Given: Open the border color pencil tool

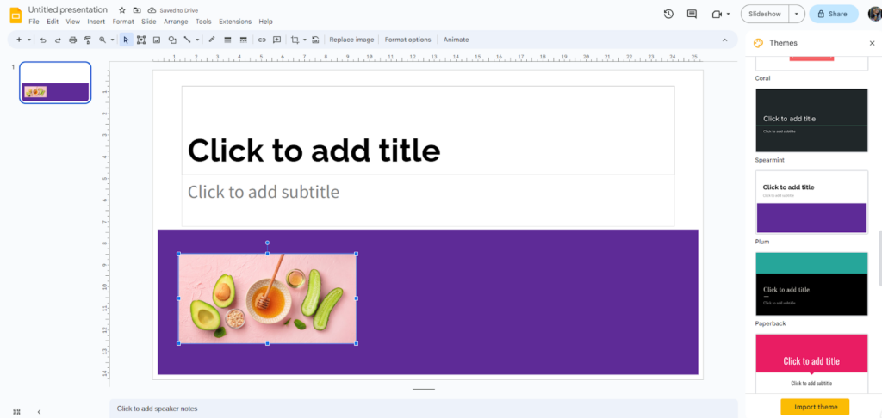Looking at the screenshot, I should click(212, 40).
